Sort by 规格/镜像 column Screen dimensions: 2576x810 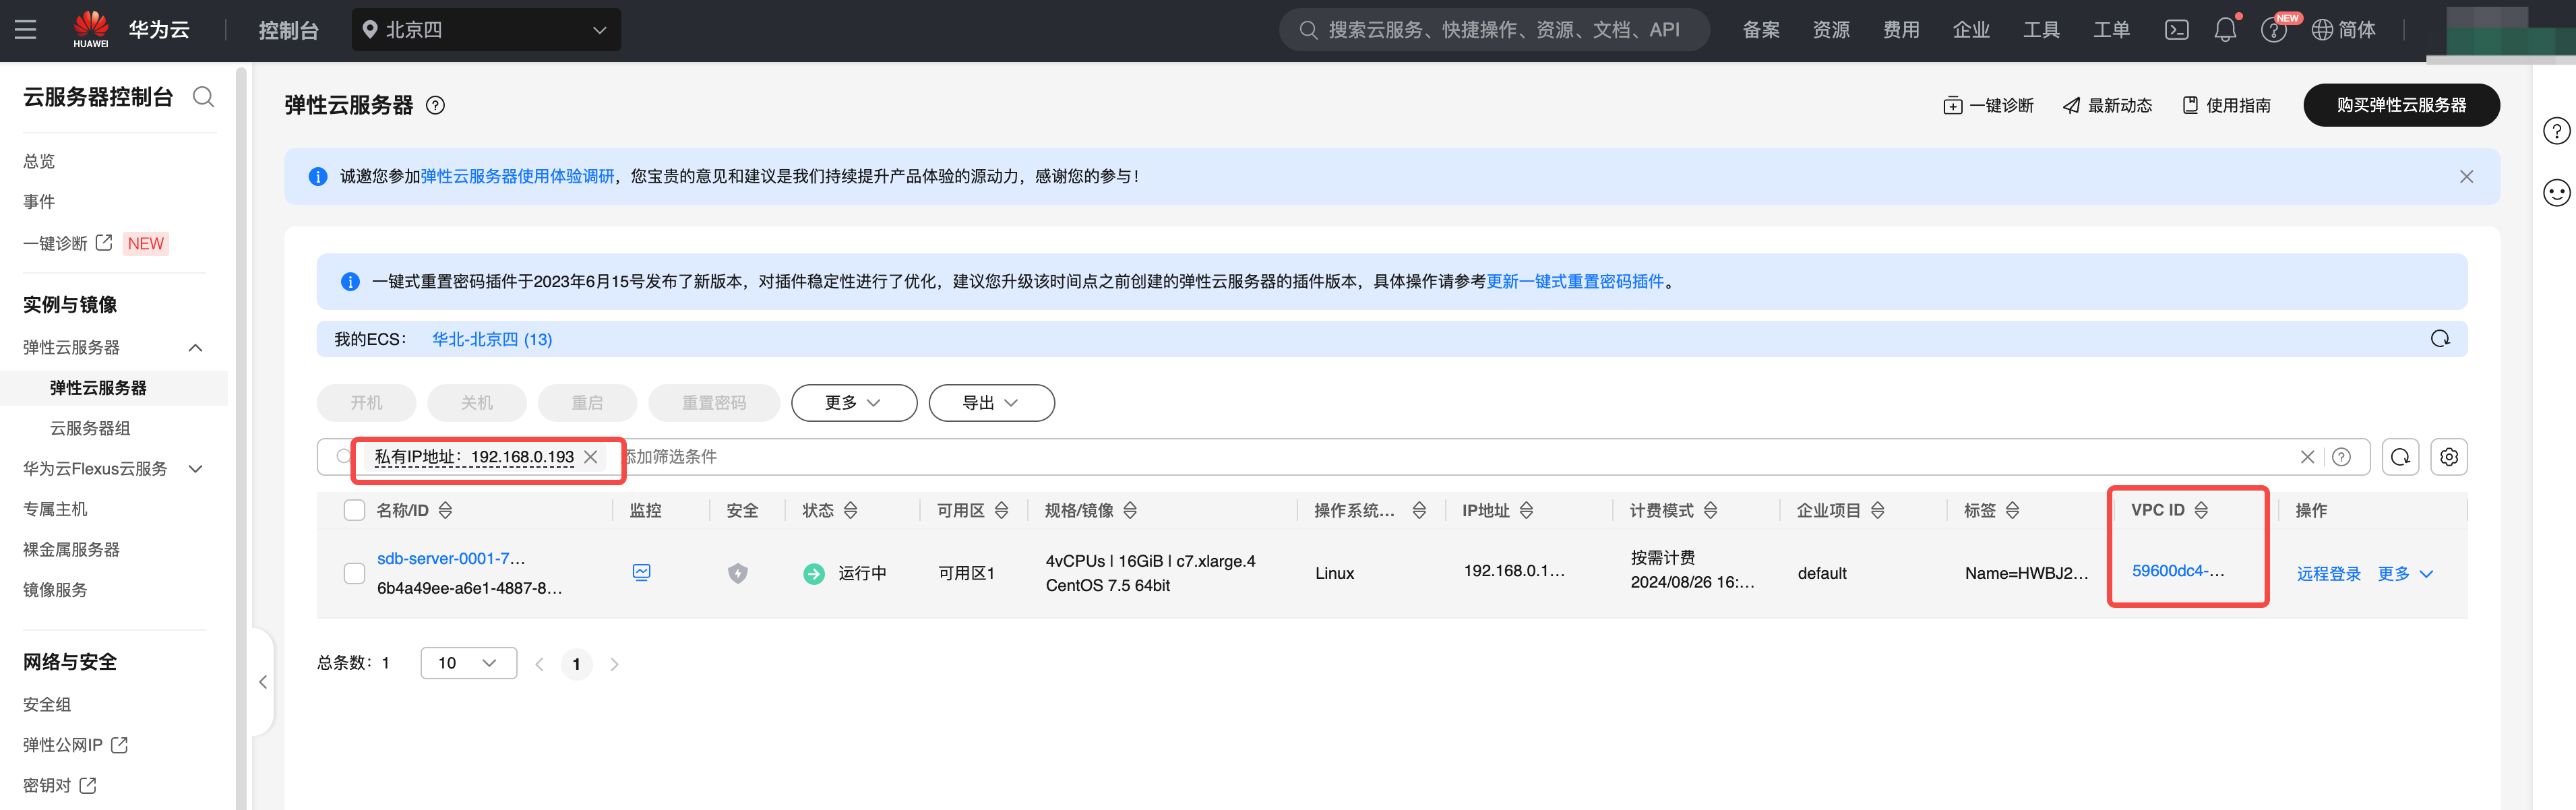click(x=1130, y=510)
